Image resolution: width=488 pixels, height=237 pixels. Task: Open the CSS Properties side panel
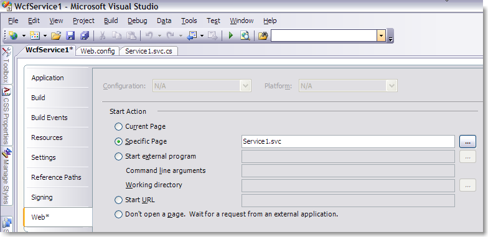tap(7, 116)
